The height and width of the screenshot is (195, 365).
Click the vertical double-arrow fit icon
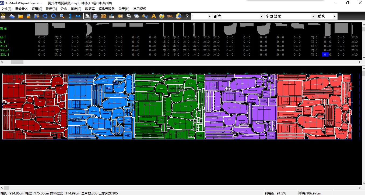(x=70, y=16)
